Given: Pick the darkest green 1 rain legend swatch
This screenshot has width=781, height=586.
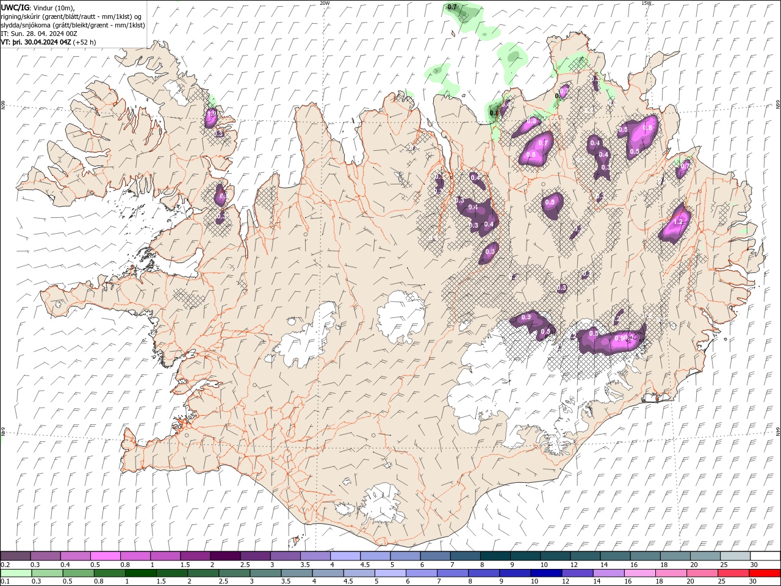Looking at the screenshot, I should click(x=140, y=573).
